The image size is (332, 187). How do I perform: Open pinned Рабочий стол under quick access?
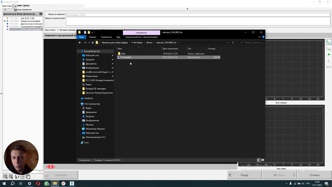pyautogui.click(x=92, y=56)
